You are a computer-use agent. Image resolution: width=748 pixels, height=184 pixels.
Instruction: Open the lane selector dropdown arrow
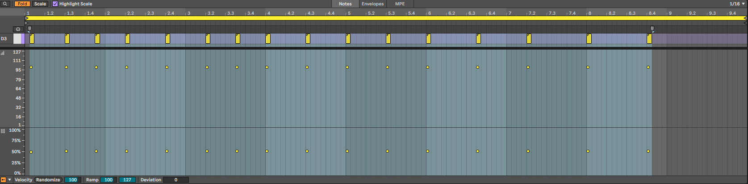[9, 180]
